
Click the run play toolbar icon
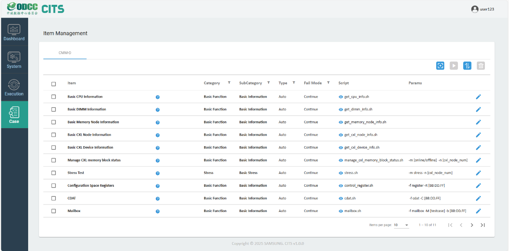(x=454, y=66)
